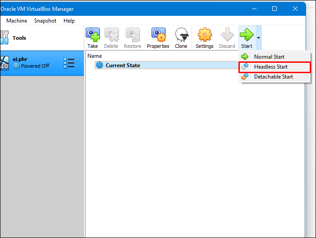Choose Normal Start from menu
Image resolution: width=316 pixels, height=238 pixels.
pyautogui.click(x=275, y=57)
